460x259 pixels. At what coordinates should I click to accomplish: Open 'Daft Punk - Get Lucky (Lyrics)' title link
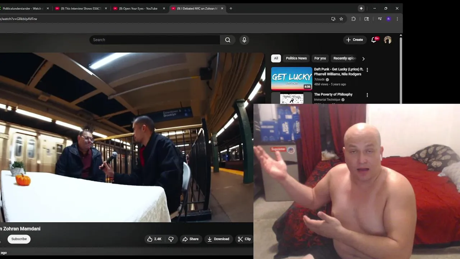(339, 72)
